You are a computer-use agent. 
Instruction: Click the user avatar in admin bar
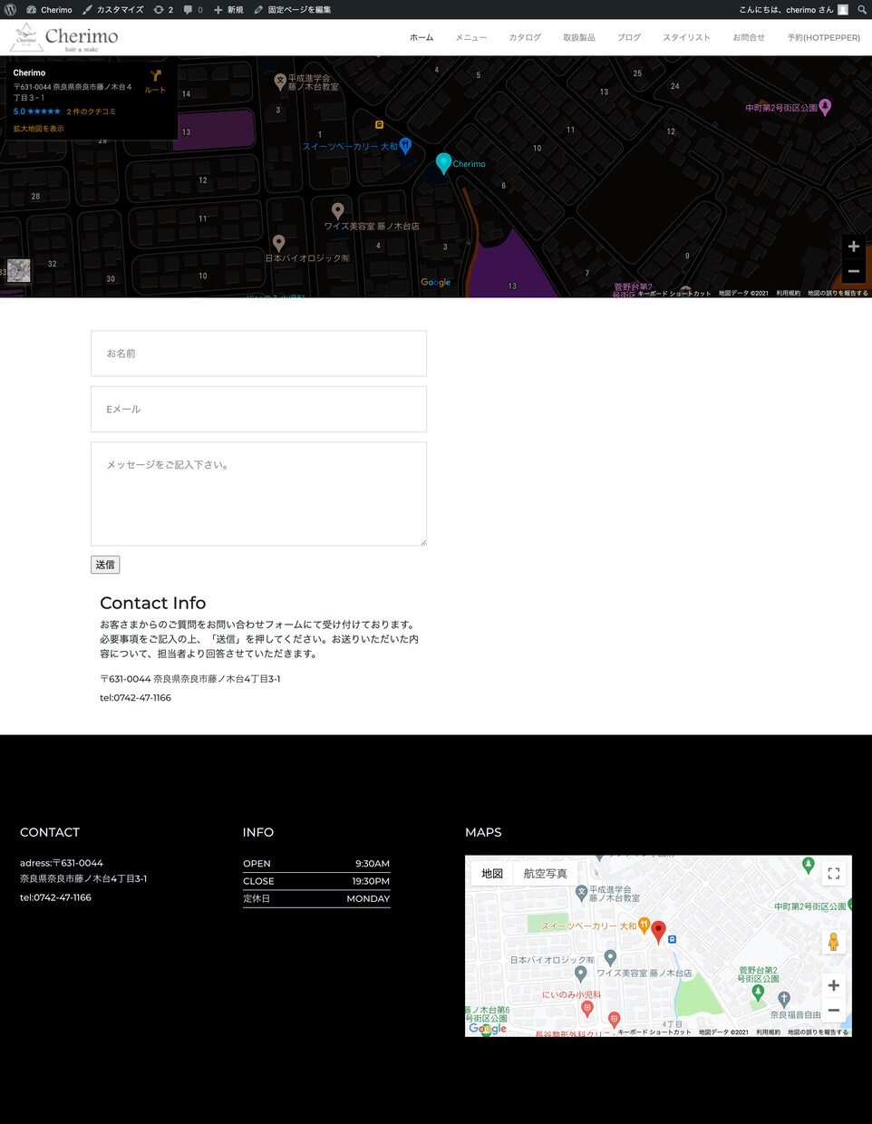(843, 9)
